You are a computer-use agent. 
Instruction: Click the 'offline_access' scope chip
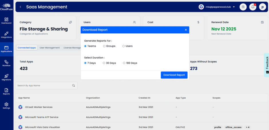pyautogui.click(x=233, y=127)
